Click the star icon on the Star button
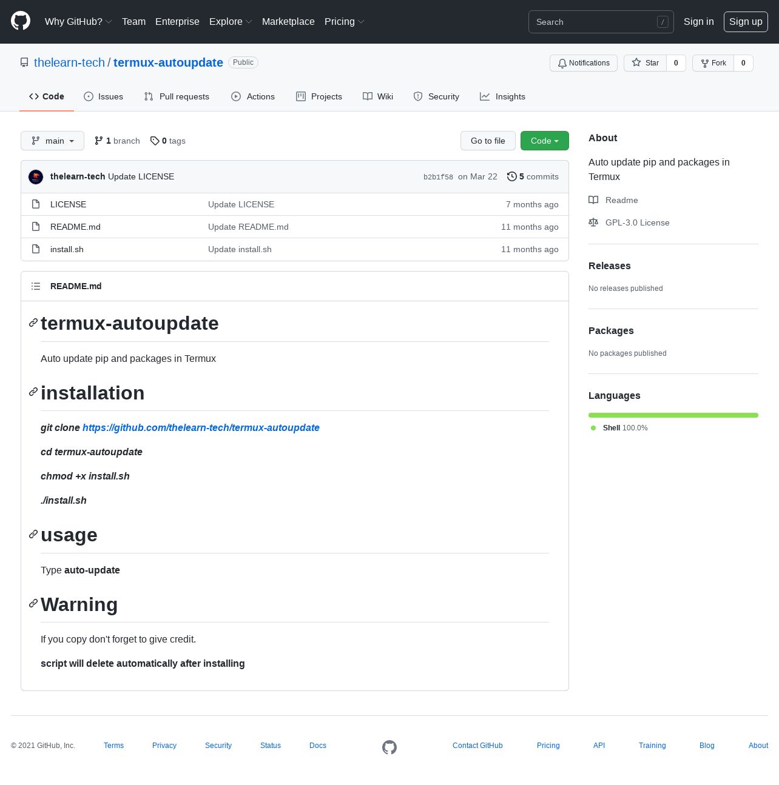This screenshot has width=779, height=785. (636, 62)
